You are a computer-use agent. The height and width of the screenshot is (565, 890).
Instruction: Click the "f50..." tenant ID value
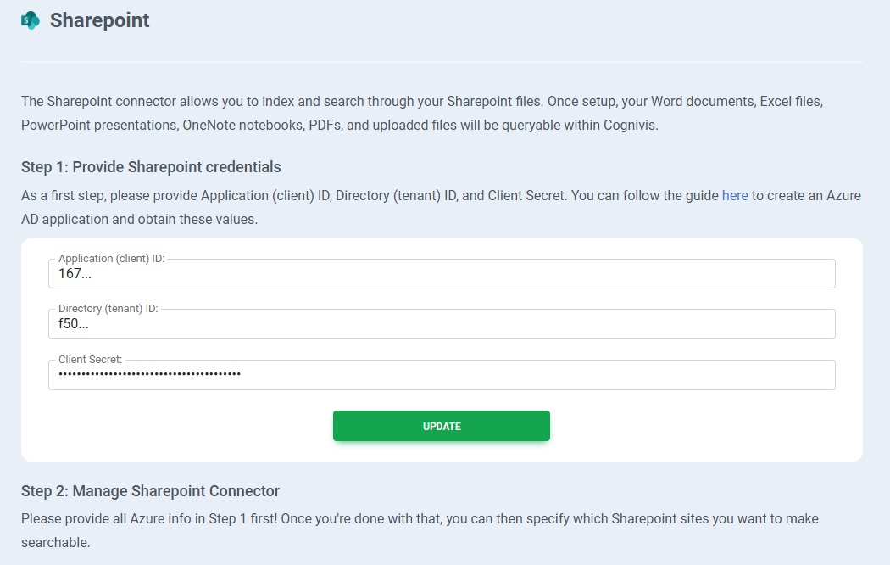click(73, 324)
